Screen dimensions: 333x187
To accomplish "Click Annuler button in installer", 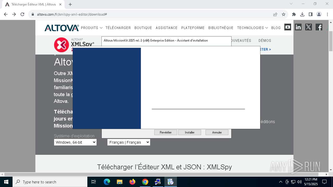I will [x=217, y=132].
